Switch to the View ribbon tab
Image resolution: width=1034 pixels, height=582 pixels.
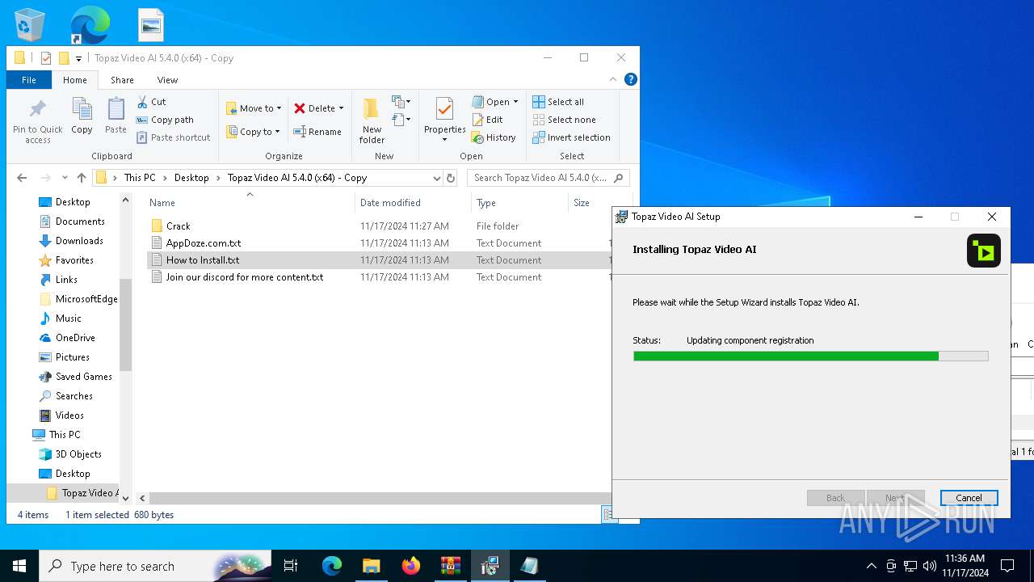coord(167,80)
